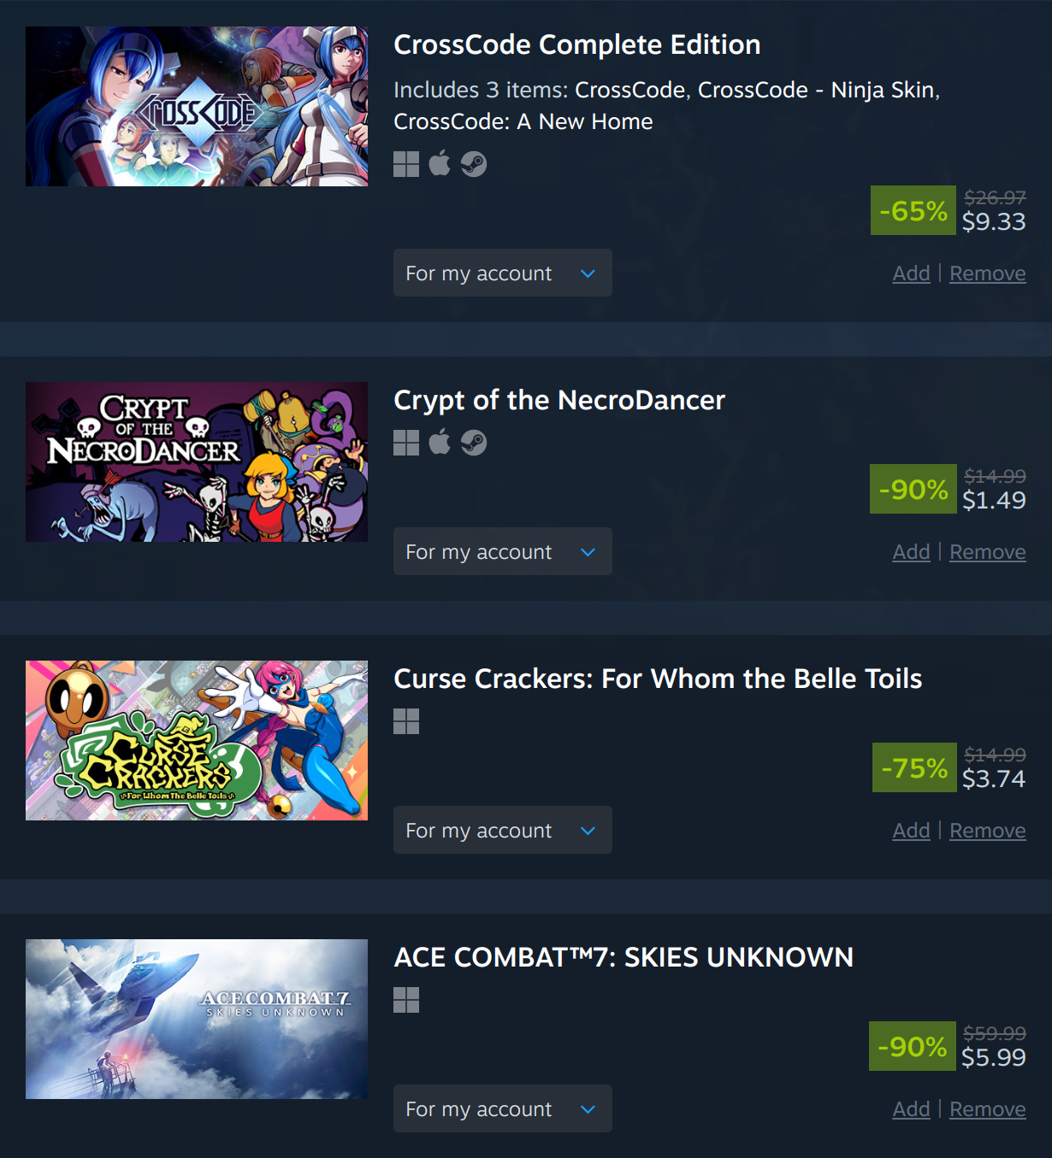Viewport: 1052px width, 1158px height.
Task: Expand the account dropdown for ACE COMBAT 7
Action: coord(503,1108)
